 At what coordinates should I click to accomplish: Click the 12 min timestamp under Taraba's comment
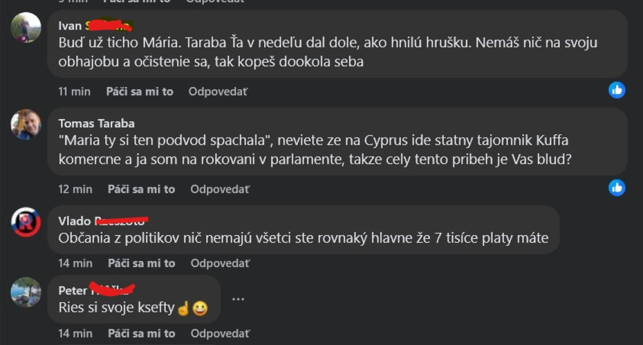click(x=75, y=189)
